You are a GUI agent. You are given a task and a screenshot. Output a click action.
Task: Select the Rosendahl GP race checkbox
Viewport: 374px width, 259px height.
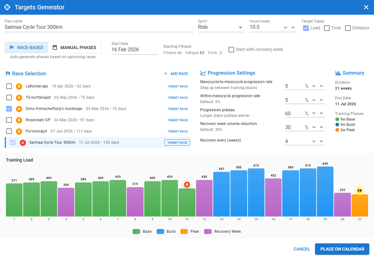pyautogui.click(x=9, y=120)
